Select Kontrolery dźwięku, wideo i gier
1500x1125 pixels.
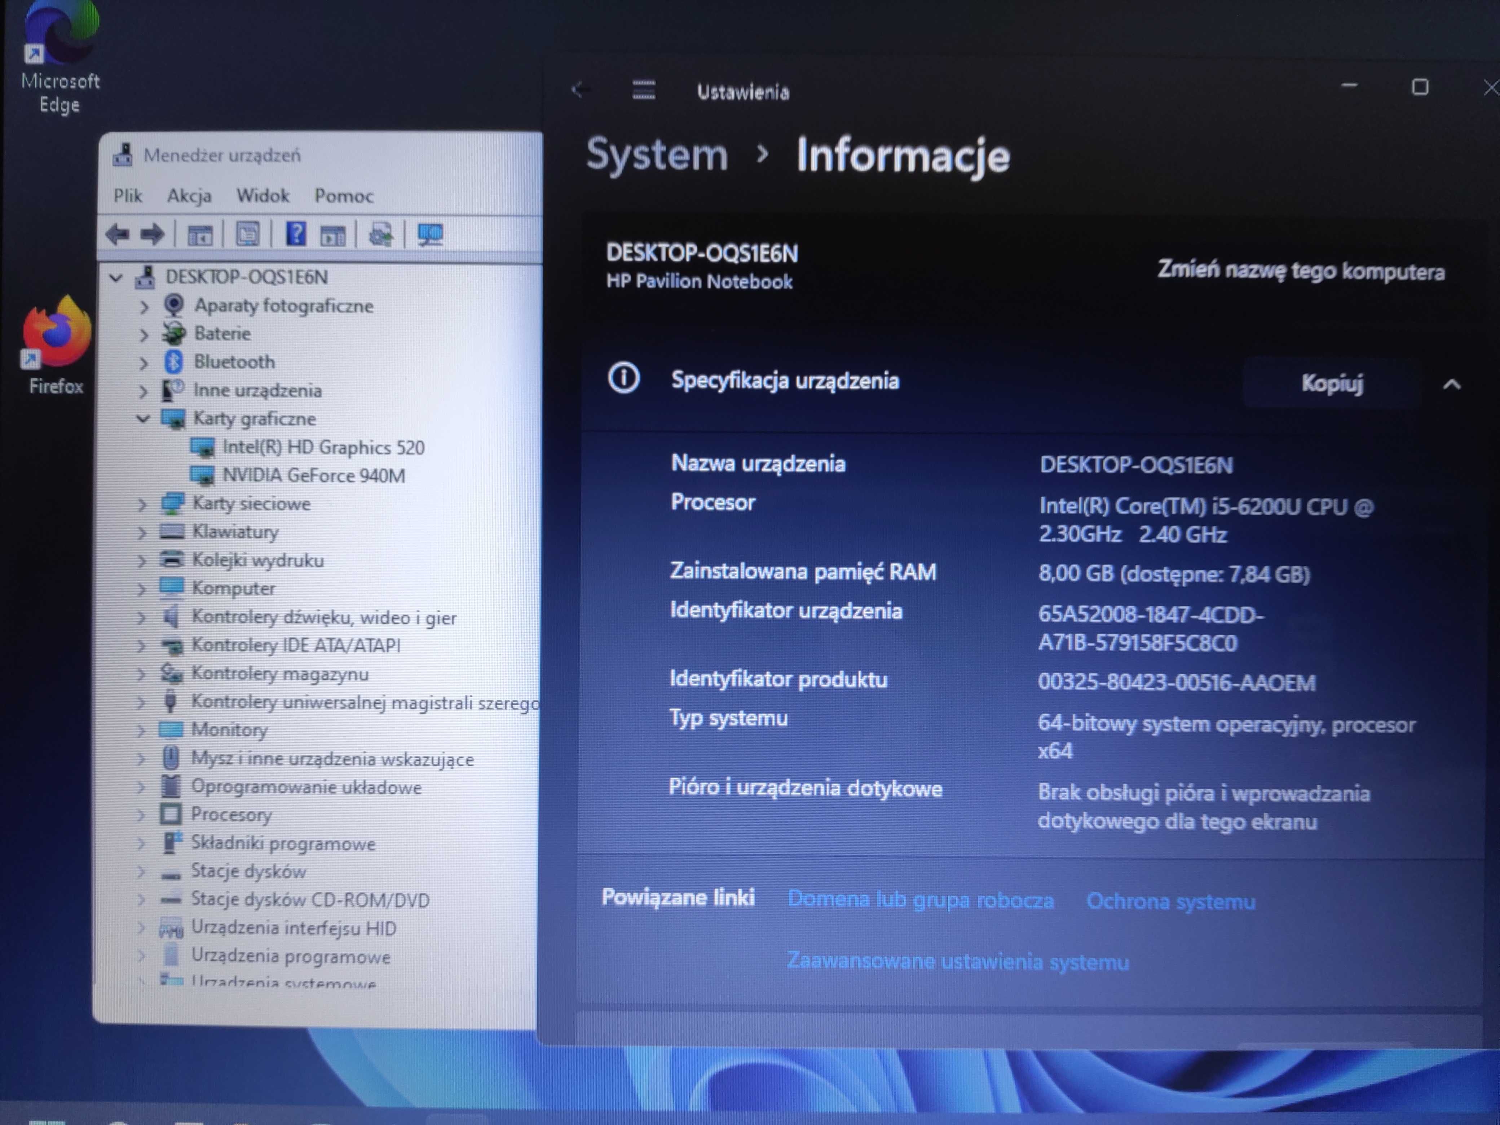(324, 617)
